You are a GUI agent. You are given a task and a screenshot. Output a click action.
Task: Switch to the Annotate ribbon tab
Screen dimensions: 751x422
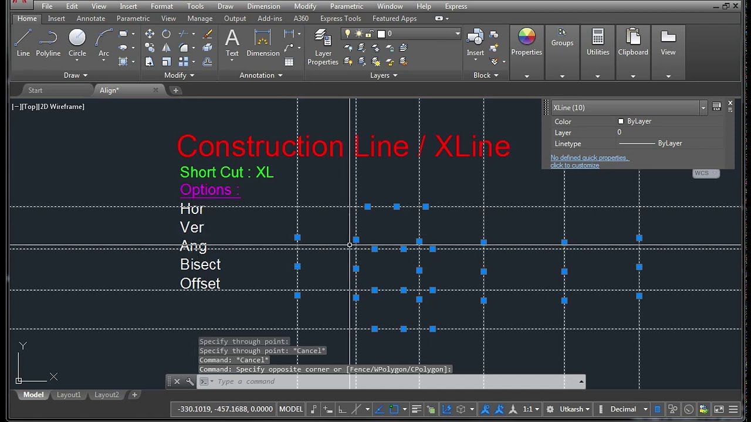(x=90, y=18)
